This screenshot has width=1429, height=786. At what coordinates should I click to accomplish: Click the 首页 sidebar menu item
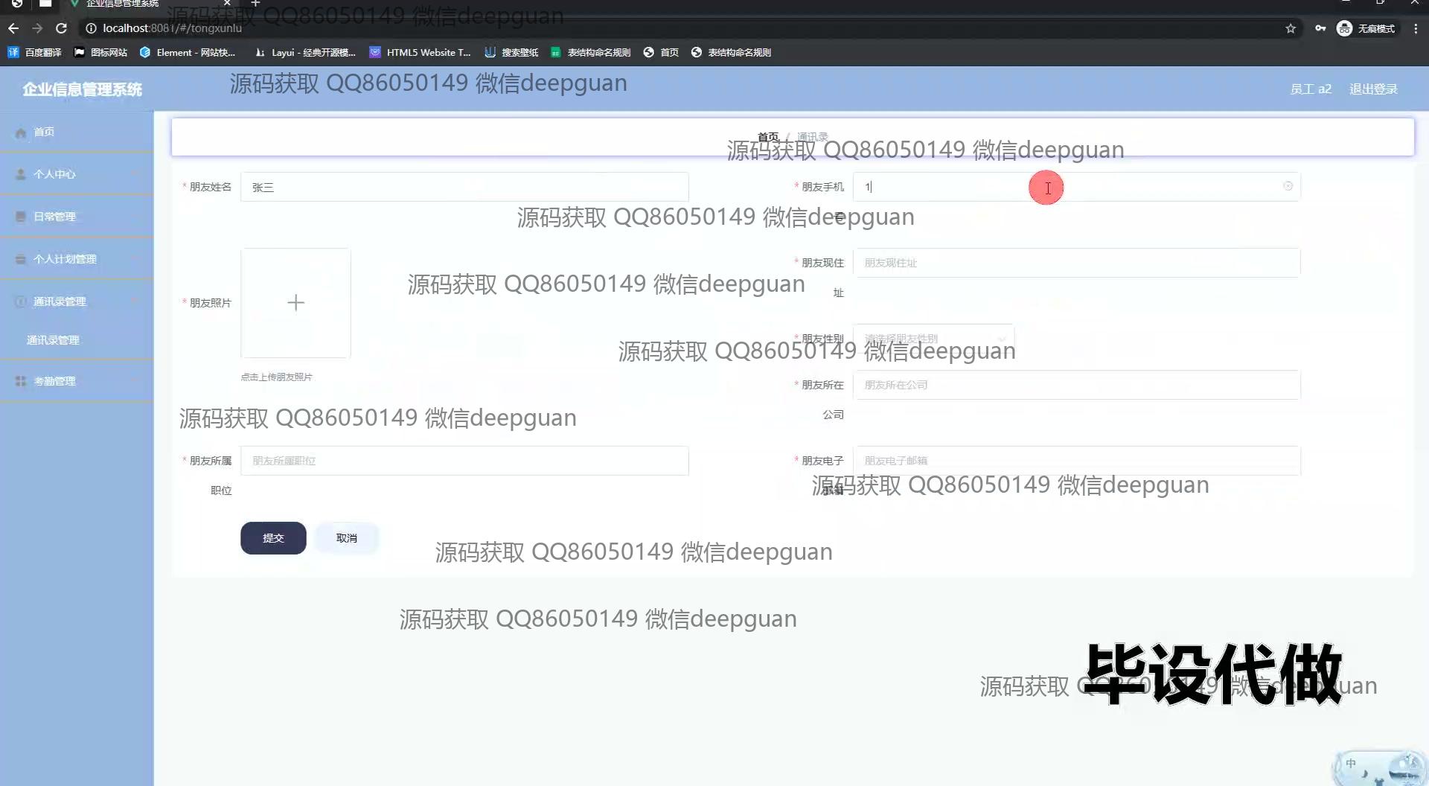coord(77,132)
